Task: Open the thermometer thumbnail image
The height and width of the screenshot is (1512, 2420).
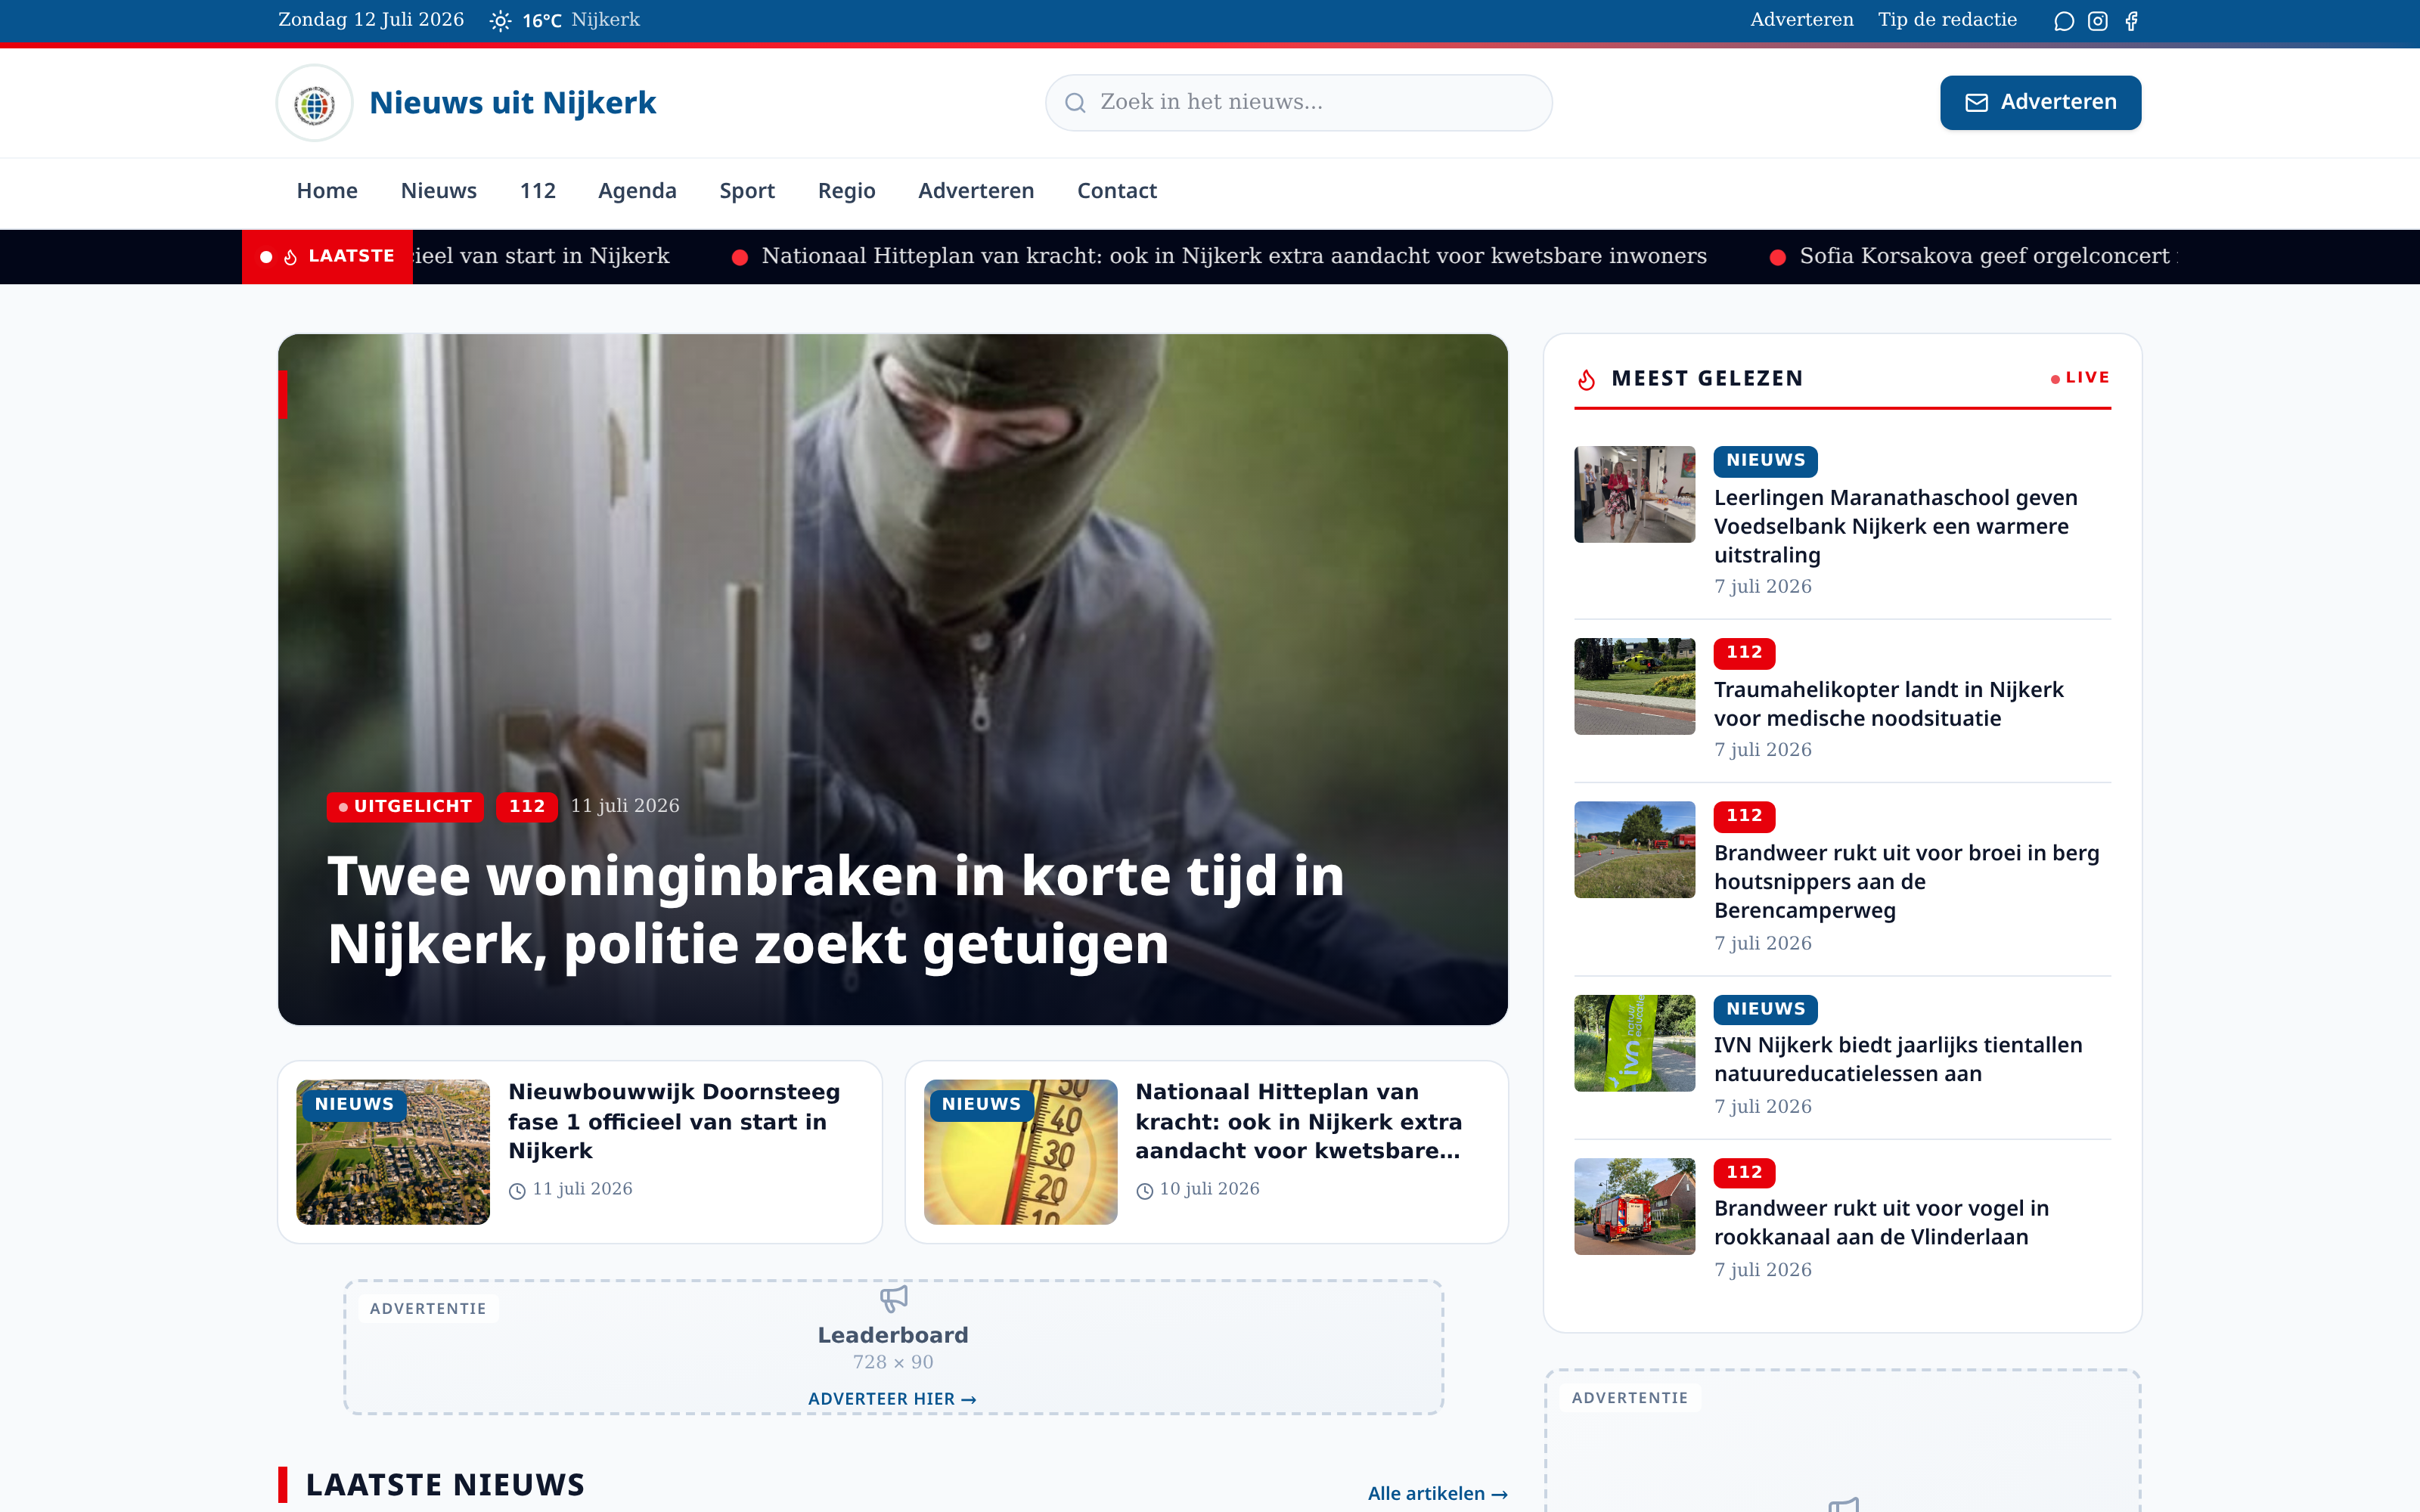Action: pyautogui.click(x=1020, y=1152)
